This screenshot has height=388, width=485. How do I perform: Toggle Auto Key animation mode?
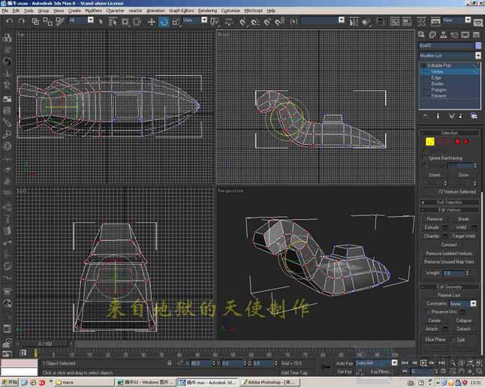[345, 363]
